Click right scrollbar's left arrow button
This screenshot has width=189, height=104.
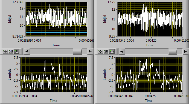coord(122,51)
